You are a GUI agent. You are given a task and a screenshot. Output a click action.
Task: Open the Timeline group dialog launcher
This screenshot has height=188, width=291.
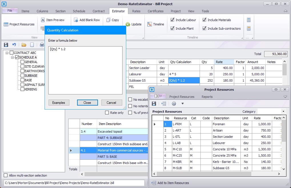click(x=242, y=38)
